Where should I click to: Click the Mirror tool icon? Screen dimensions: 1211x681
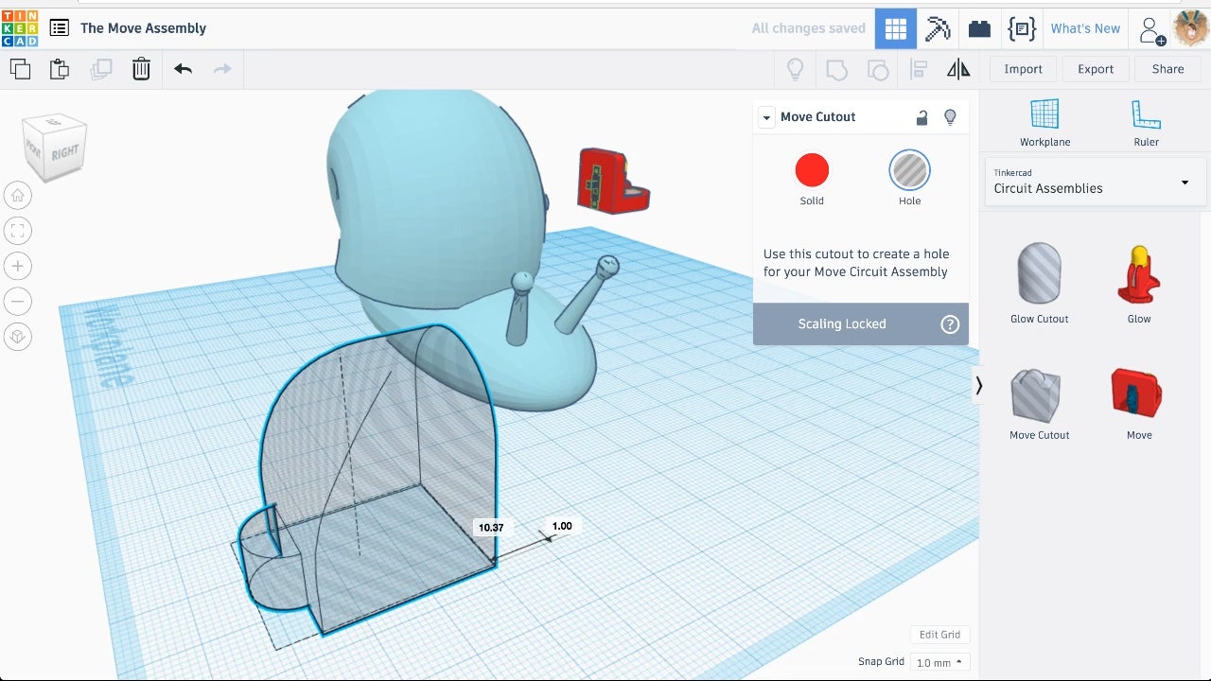point(958,69)
